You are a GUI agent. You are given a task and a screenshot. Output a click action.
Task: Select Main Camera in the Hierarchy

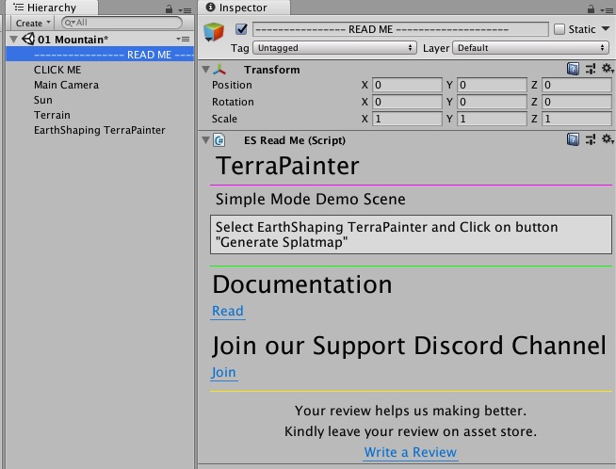(66, 85)
